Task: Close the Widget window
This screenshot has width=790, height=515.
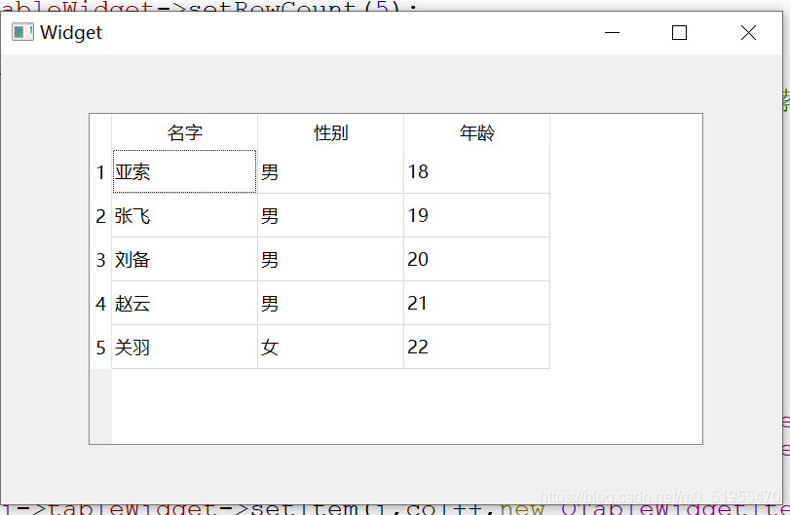Action: [x=748, y=33]
